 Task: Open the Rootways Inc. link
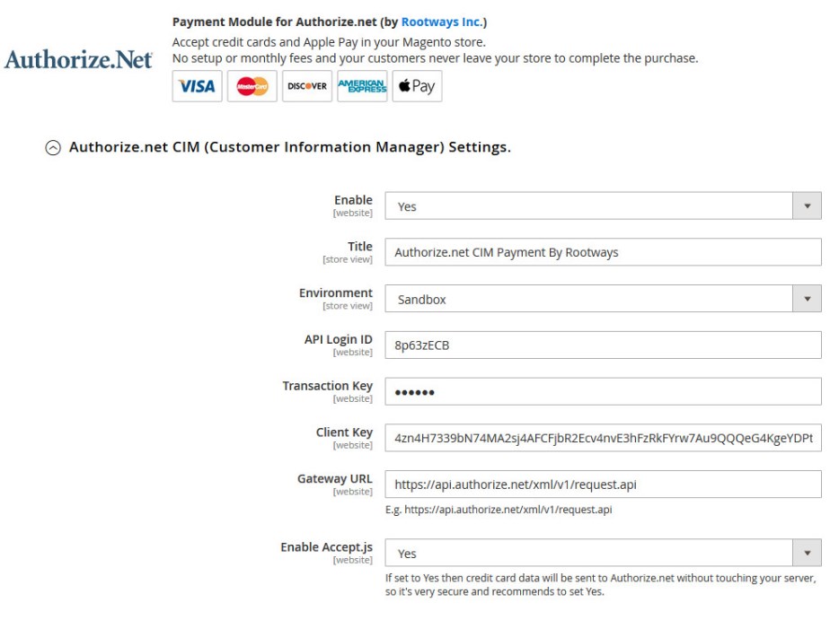pos(444,21)
